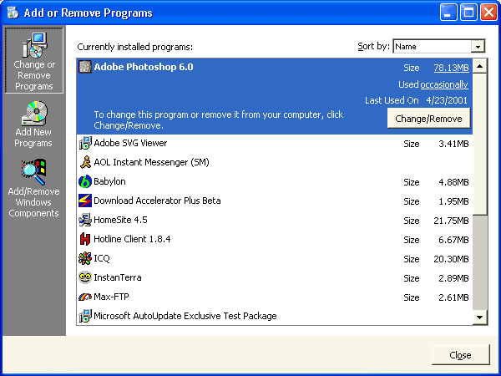Select the ICQ flower icon
This screenshot has height=376, width=501.
(x=84, y=258)
